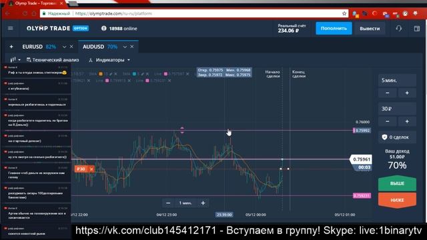Decrease the expiry time with minus
This screenshot has height=240, width=427.
(x=388, y=93)
